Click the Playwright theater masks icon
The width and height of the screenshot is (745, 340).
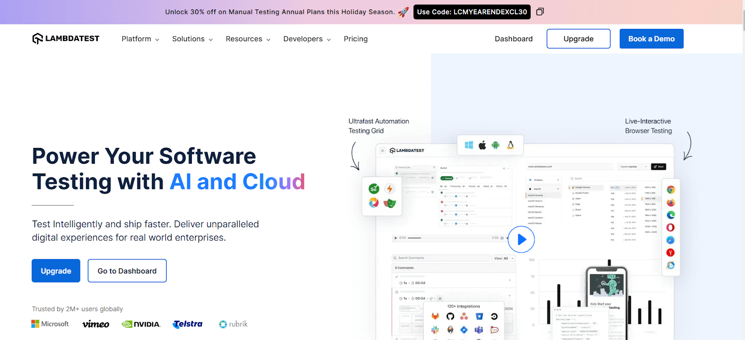pyautogui.click(x=390, y=203)
